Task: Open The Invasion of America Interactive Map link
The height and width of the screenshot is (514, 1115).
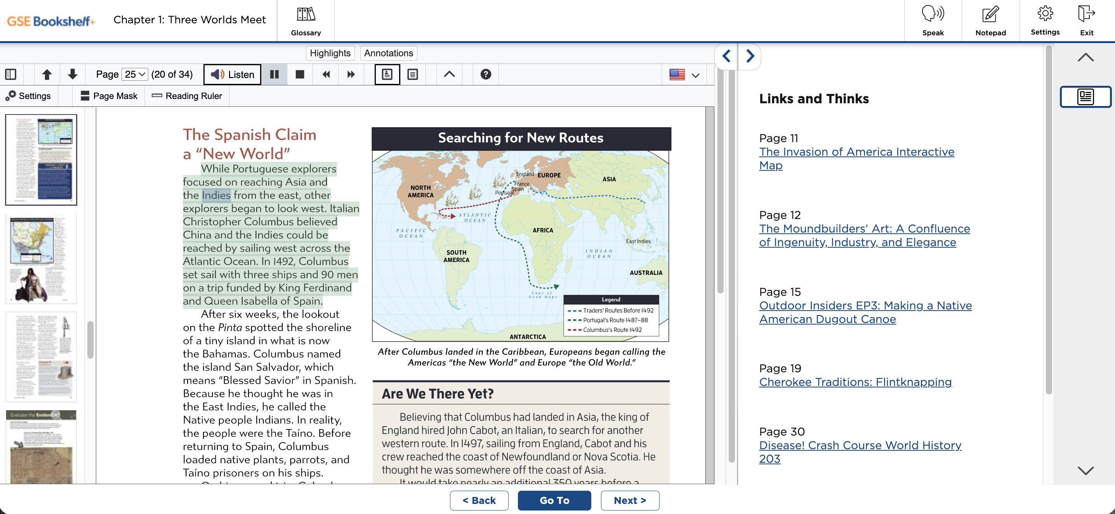Action: coord(856,158)
